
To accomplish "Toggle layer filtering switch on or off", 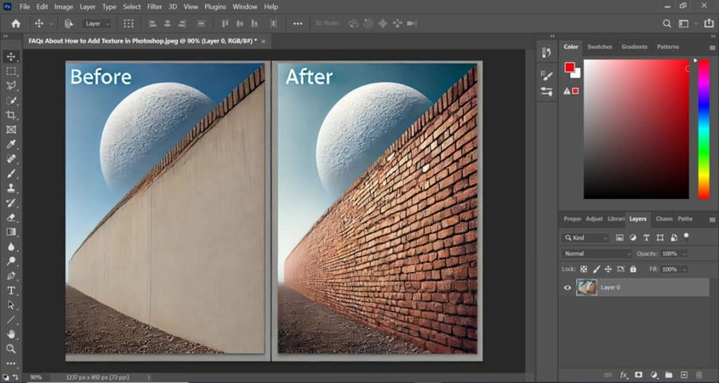I will click(x=687, y=236).
